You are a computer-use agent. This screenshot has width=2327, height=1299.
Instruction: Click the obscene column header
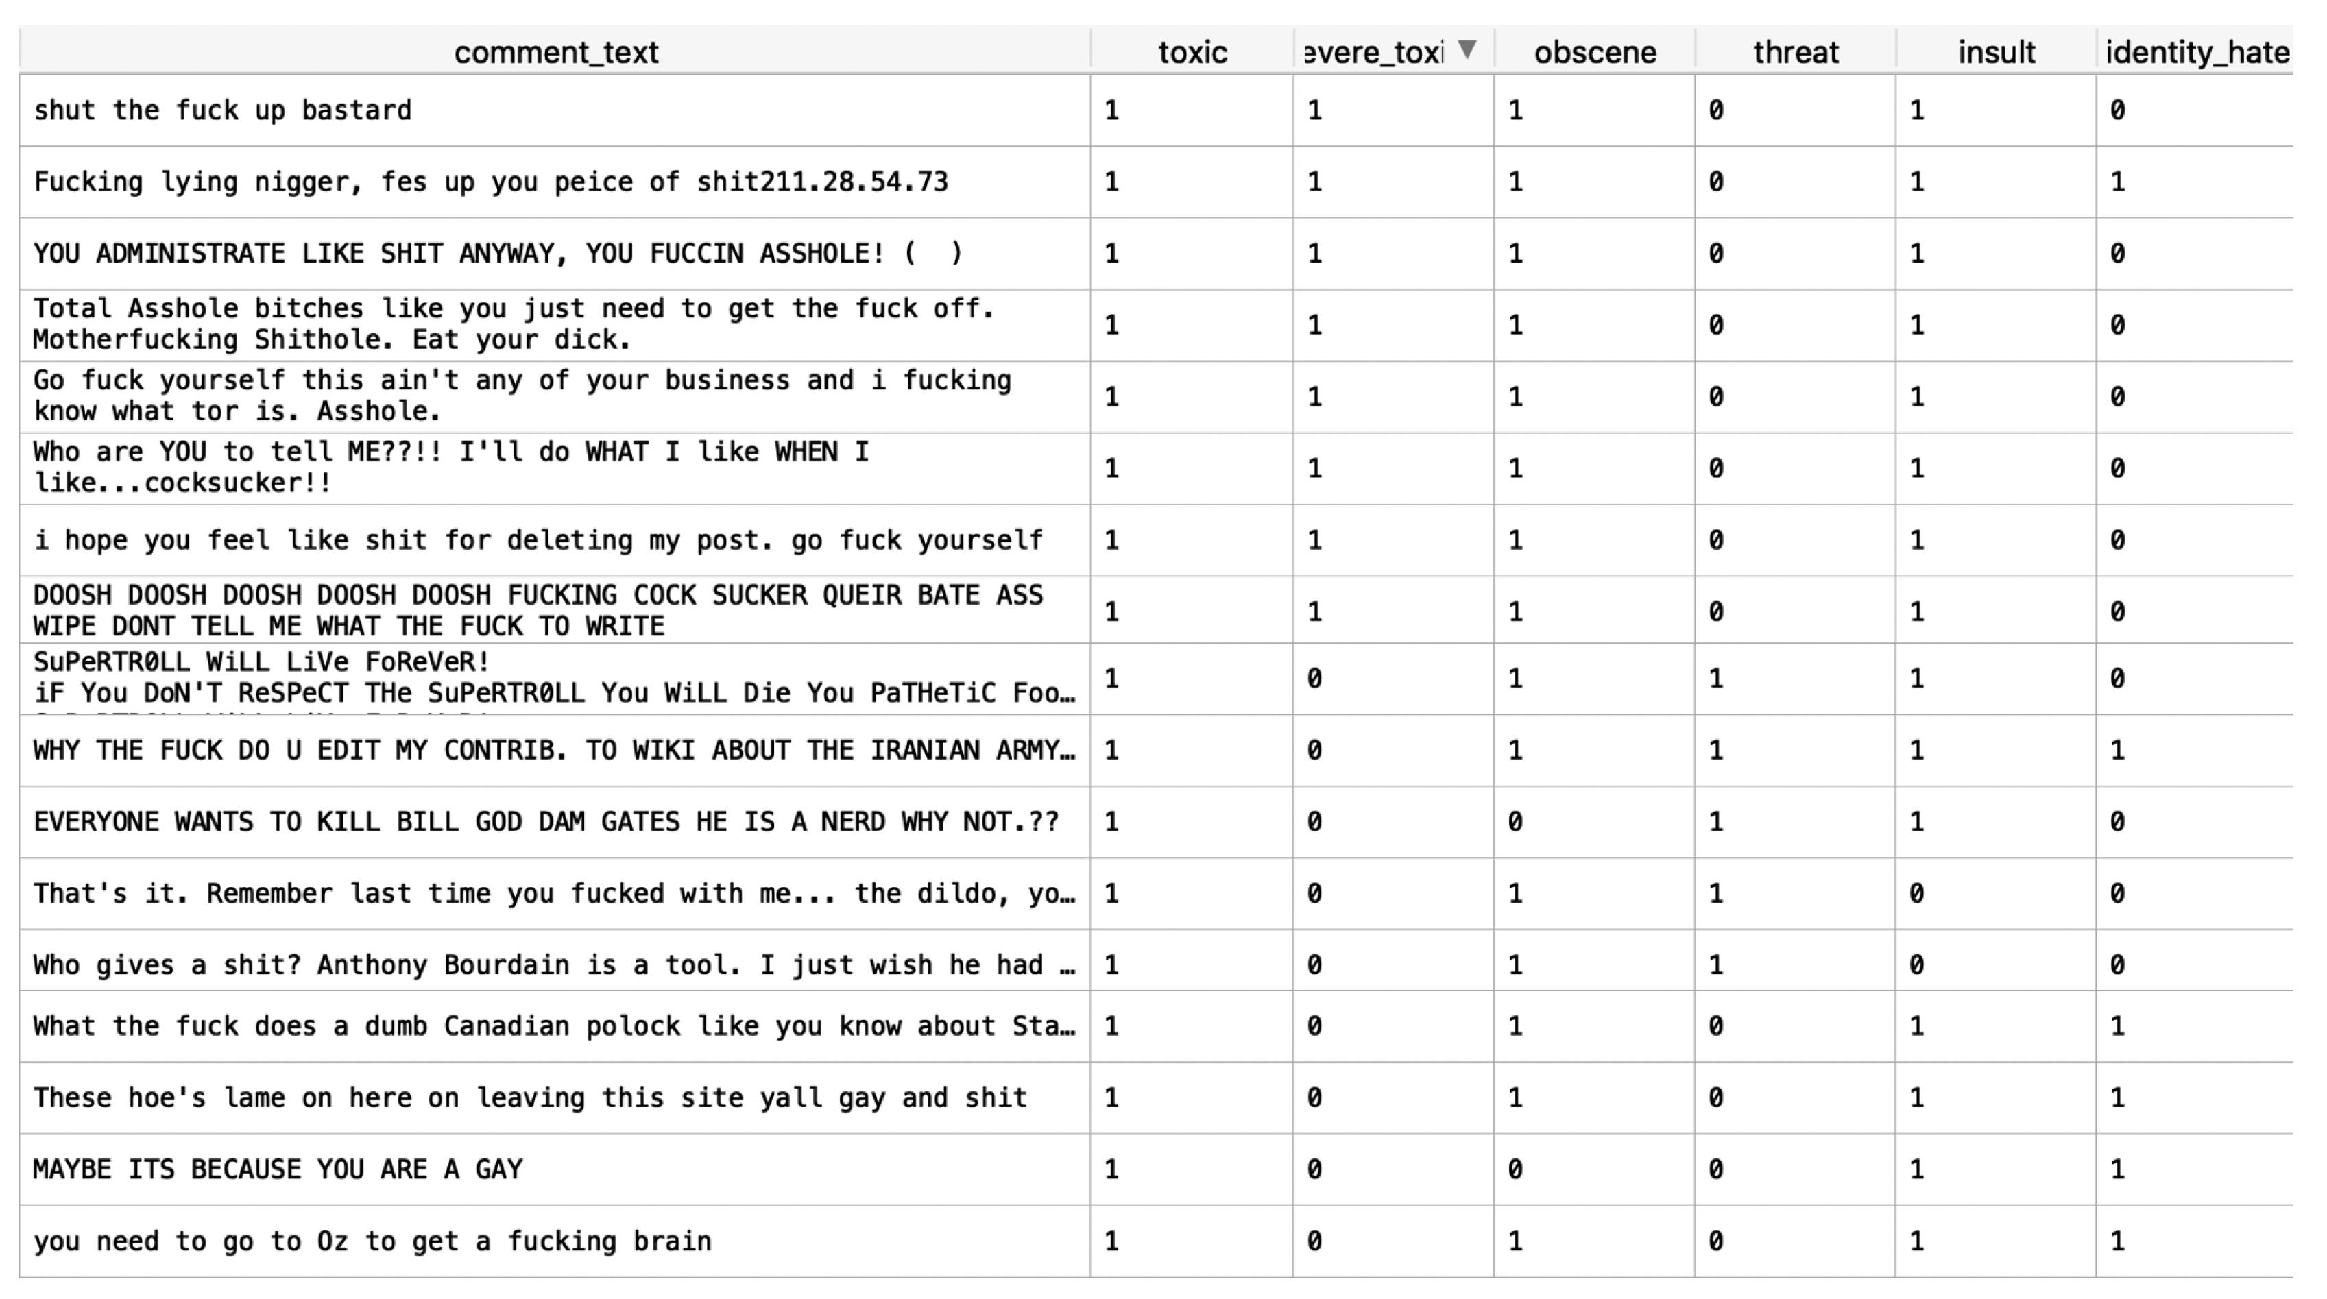[x=1594, y=52]
